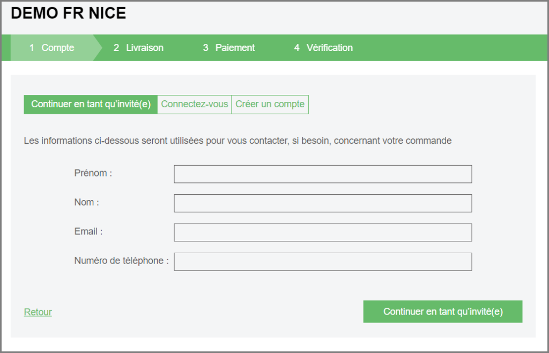Activate the Numéro de téléphone field
549x353 pixels.
tap(323, 262)
